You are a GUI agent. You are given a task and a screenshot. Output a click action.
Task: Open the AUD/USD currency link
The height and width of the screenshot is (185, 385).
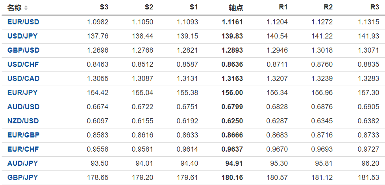tap(23, 107)
